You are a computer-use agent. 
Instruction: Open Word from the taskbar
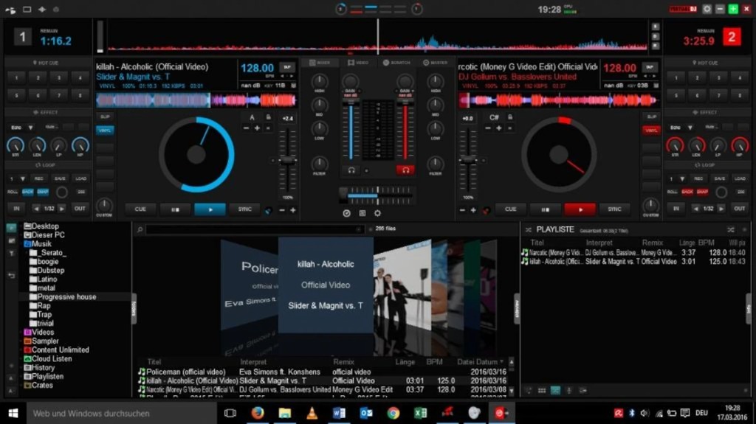(x=339, y=413)
